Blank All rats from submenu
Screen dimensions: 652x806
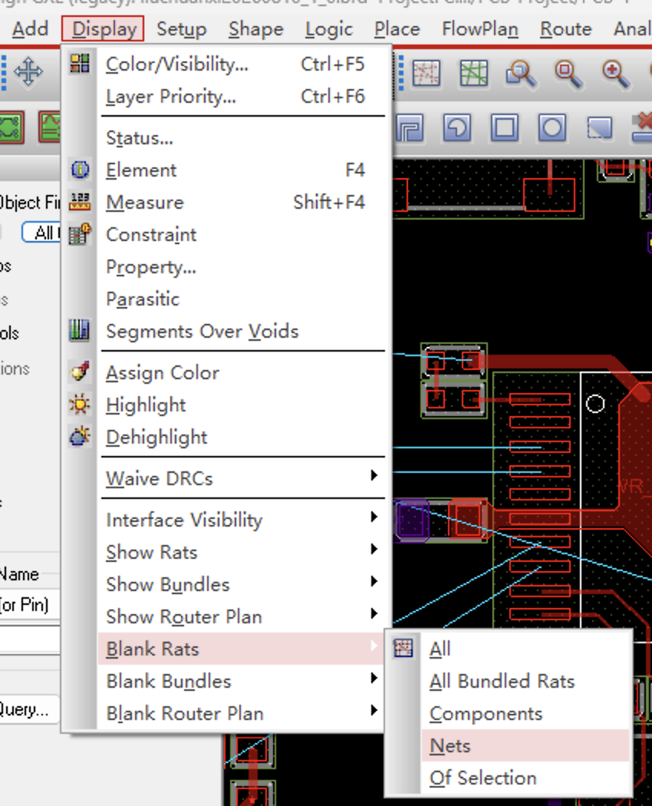[x=525, y=649]
